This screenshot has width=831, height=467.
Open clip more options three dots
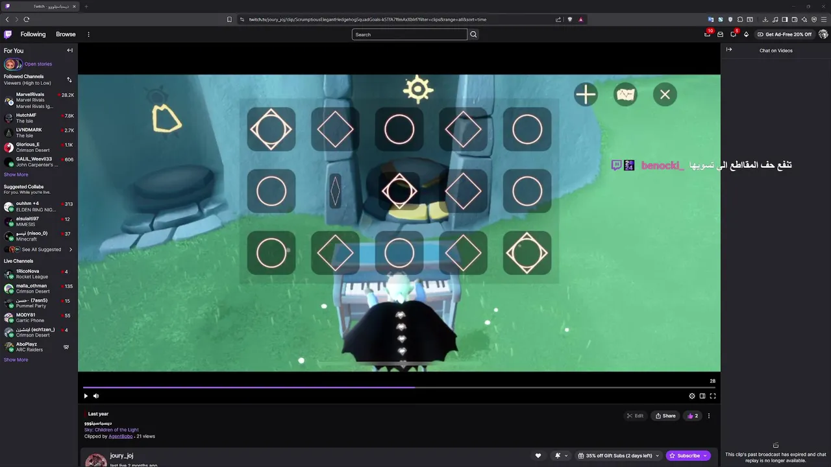pyautogui.click(x=709, y=416)
